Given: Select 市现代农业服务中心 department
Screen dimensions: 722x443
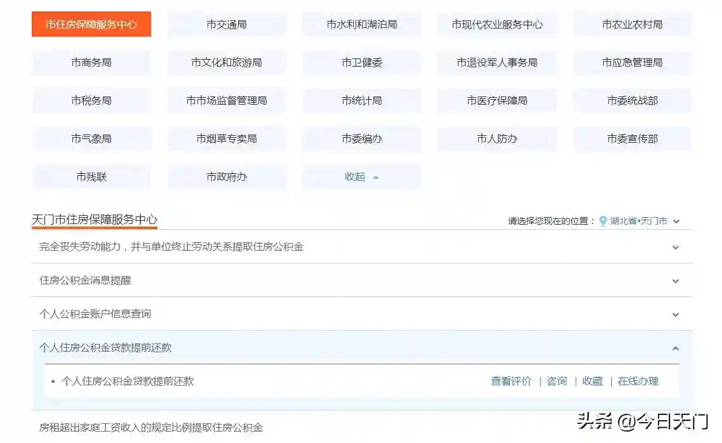Looking at the screenshot, I should pos(497,24).
